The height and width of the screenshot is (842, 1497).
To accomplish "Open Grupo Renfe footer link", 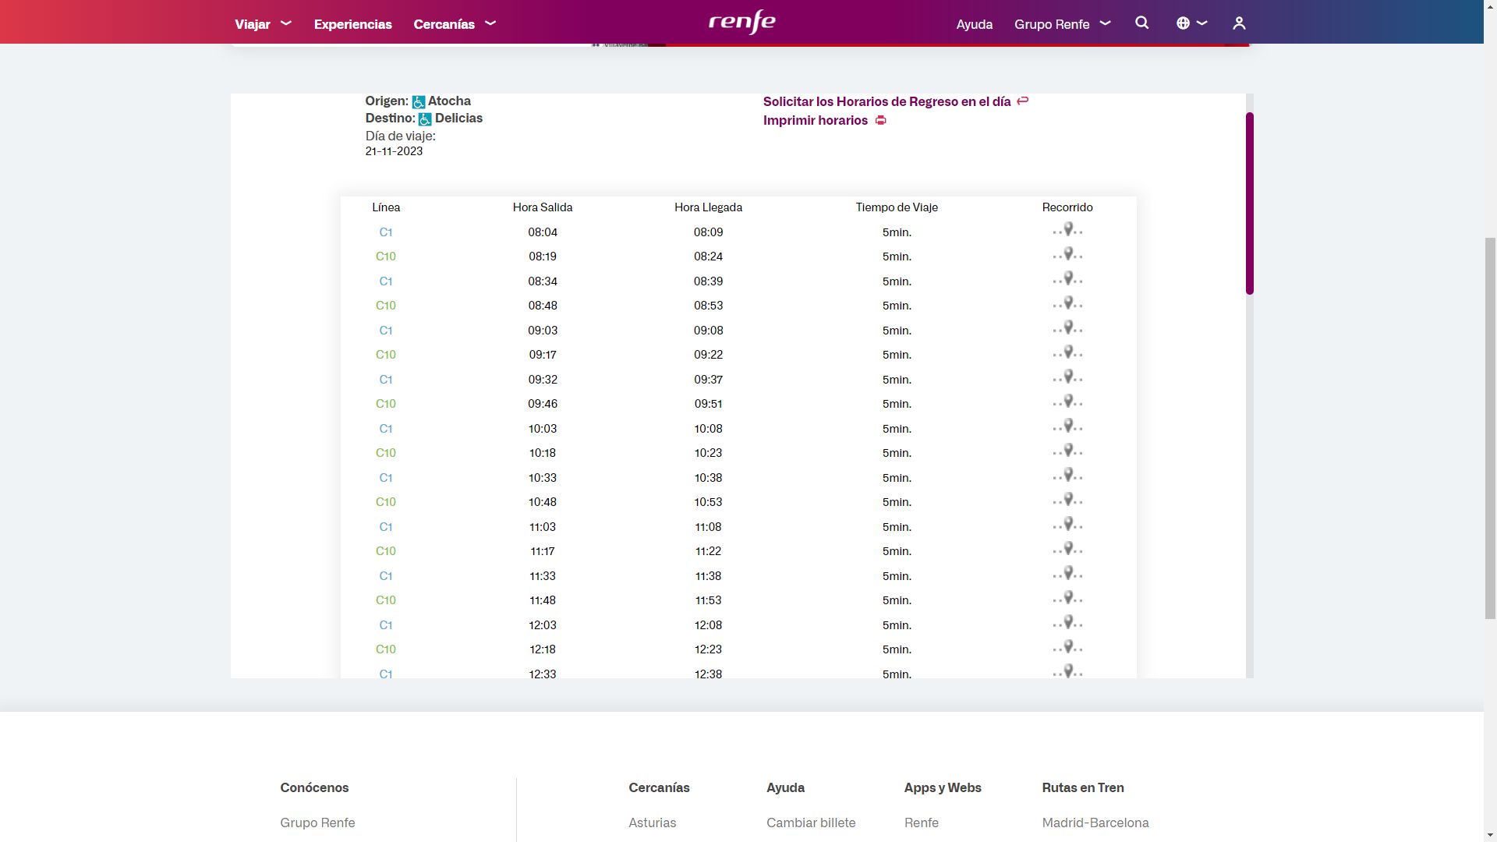I will point(317,823).
